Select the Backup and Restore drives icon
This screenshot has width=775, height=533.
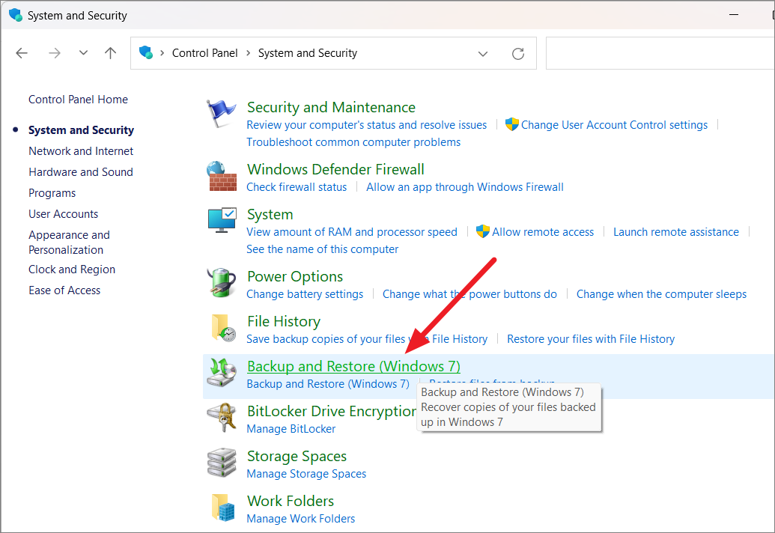(222, 372)
